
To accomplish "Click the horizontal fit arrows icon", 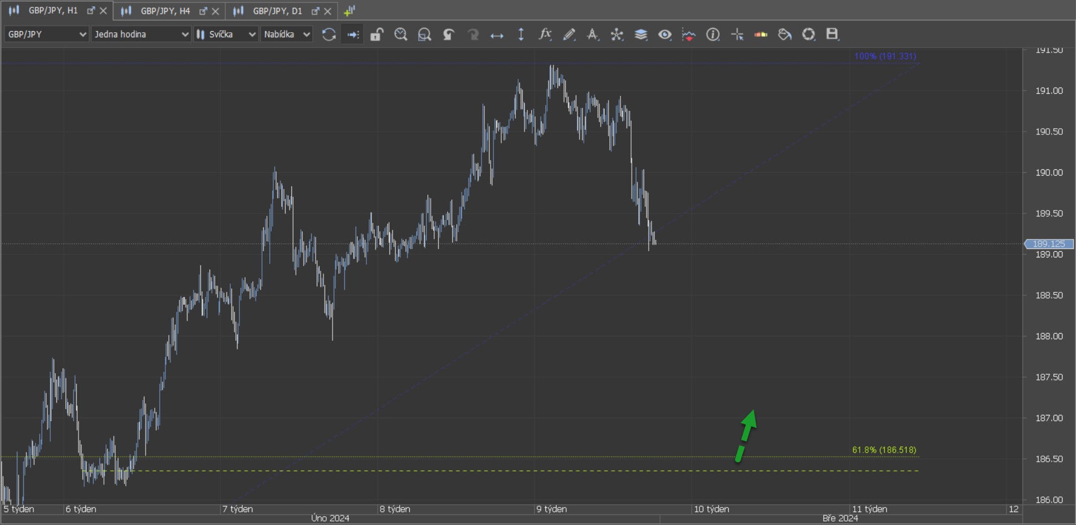I will 497,35.
